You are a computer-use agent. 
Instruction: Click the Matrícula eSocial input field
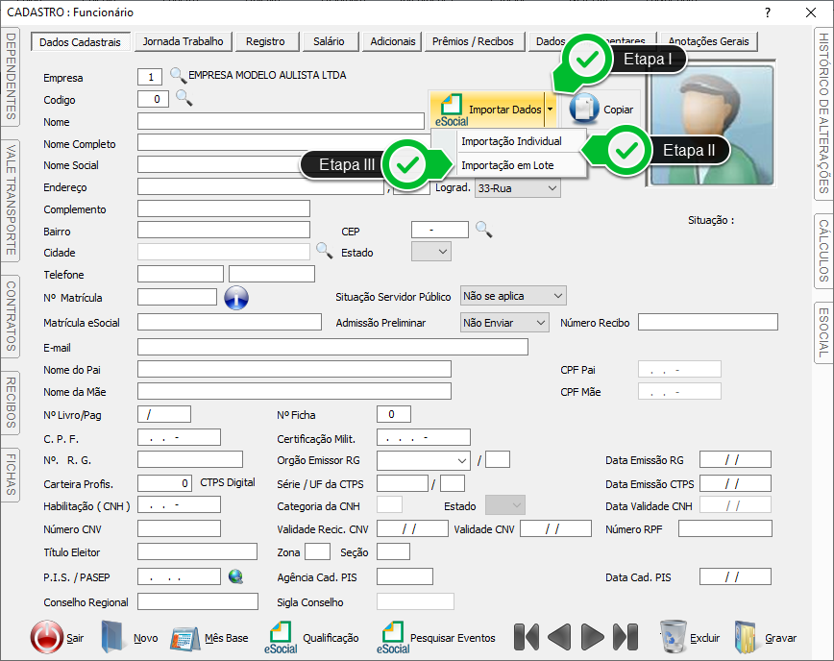(x=230, y=322)
